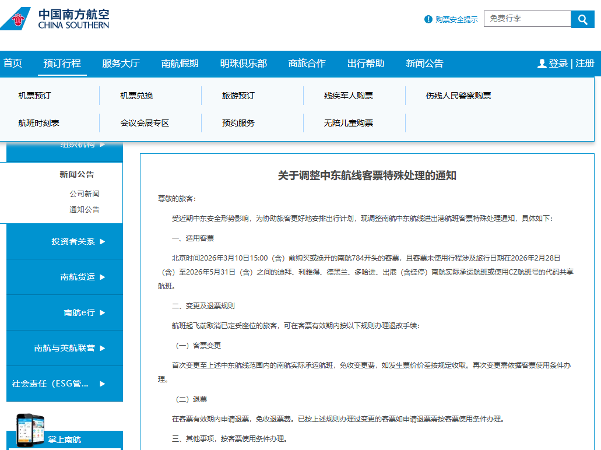This screenshot has height=450, width=601.
Task: Open 公司新闻 under 新闻公告
Action: coord(85,194)
